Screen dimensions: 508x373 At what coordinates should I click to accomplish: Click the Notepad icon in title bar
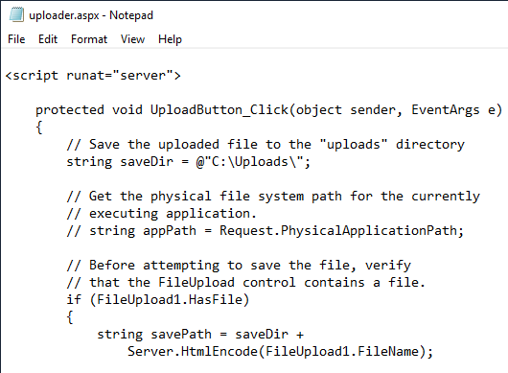(16, 15)
